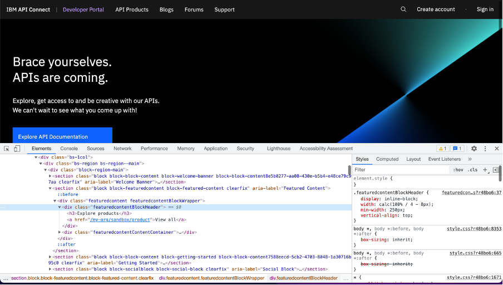Toggle the :hov element state panel

click(x=458, y=170)
